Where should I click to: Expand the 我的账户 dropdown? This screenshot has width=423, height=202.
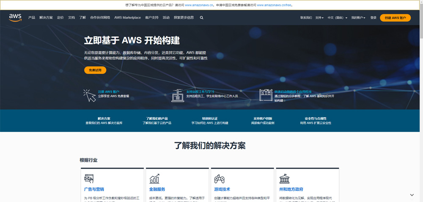(x=358, y=18)
